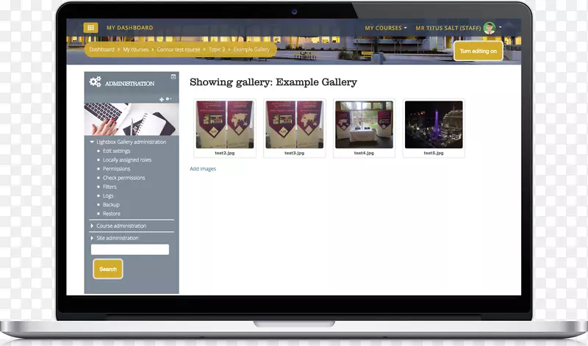Open the Administration block actions gear menu
Screen dimensions: 588x346
pos(168,99)
